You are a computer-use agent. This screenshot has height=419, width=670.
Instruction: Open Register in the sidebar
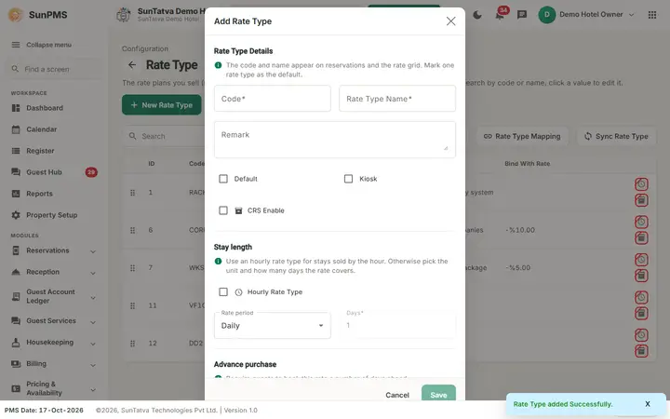pyautogui.click(x=40, y=151)
